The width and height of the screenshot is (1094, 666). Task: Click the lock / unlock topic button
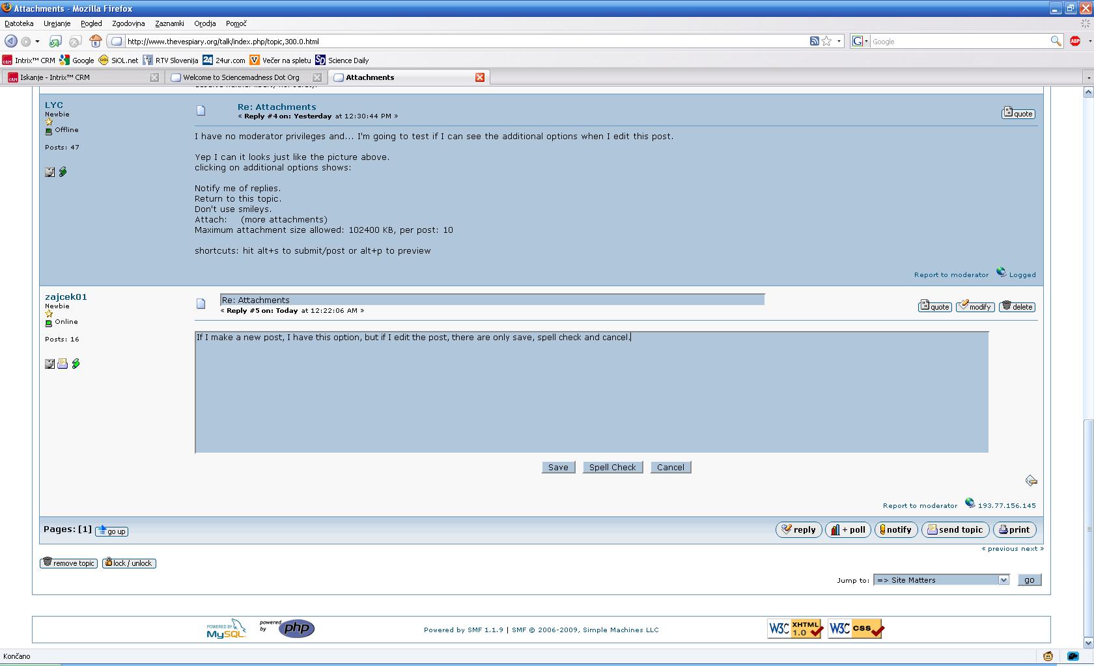click(129, 563)
